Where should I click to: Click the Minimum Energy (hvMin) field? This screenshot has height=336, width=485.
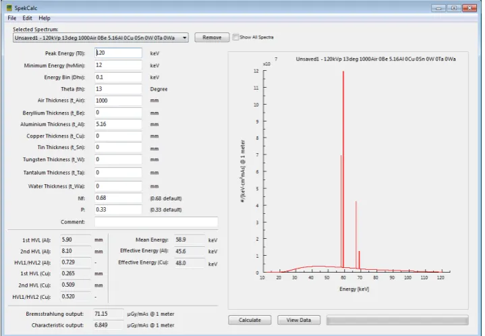coord(119,65)
